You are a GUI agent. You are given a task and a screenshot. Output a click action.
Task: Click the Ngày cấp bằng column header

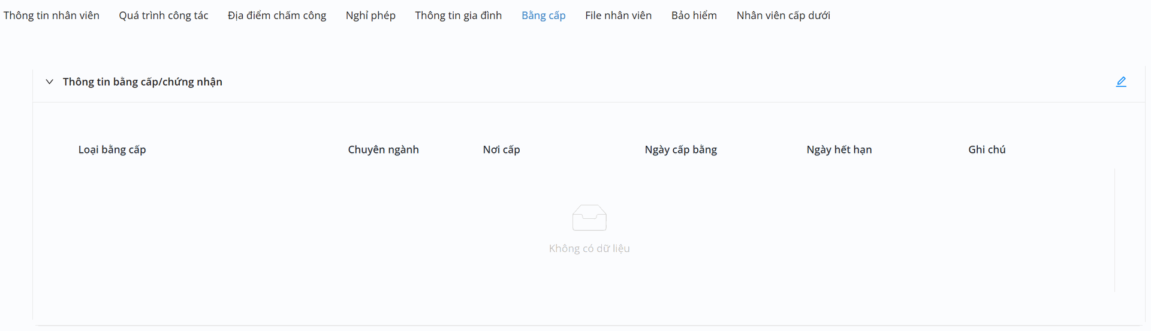coord(680,150)
